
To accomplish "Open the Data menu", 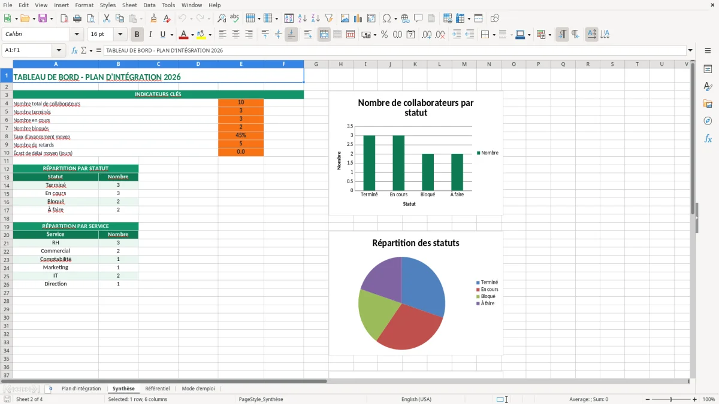I will click(149, 5).
